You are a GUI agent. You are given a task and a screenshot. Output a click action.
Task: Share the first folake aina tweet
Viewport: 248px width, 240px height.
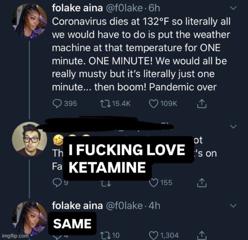tap(201, 104)
